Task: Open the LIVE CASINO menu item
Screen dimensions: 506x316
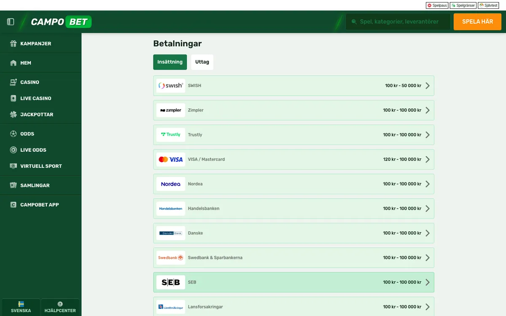Action: pyautogui.click(x=40, y=98)
